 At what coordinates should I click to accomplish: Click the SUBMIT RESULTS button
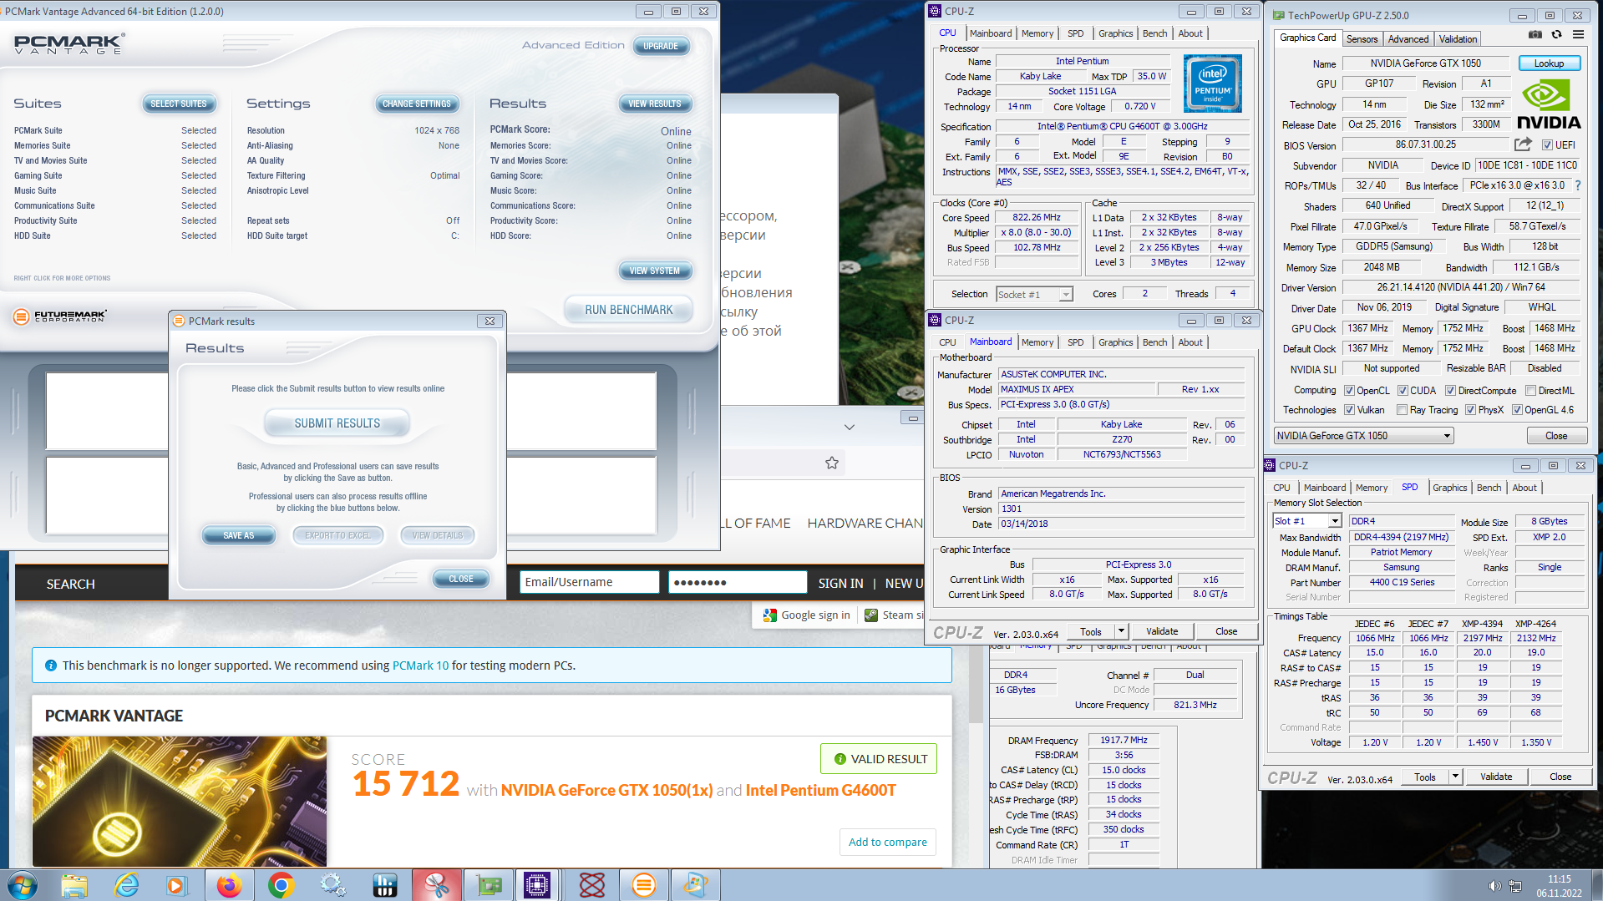337,423
